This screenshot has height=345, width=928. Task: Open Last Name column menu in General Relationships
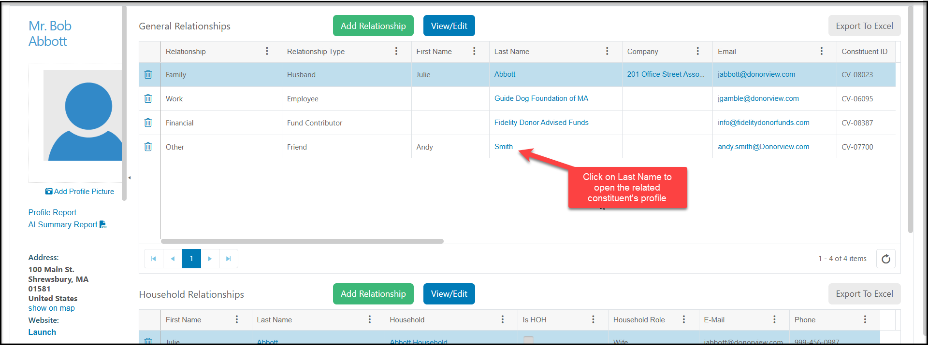pyautogui.click(x=607, y=51)
